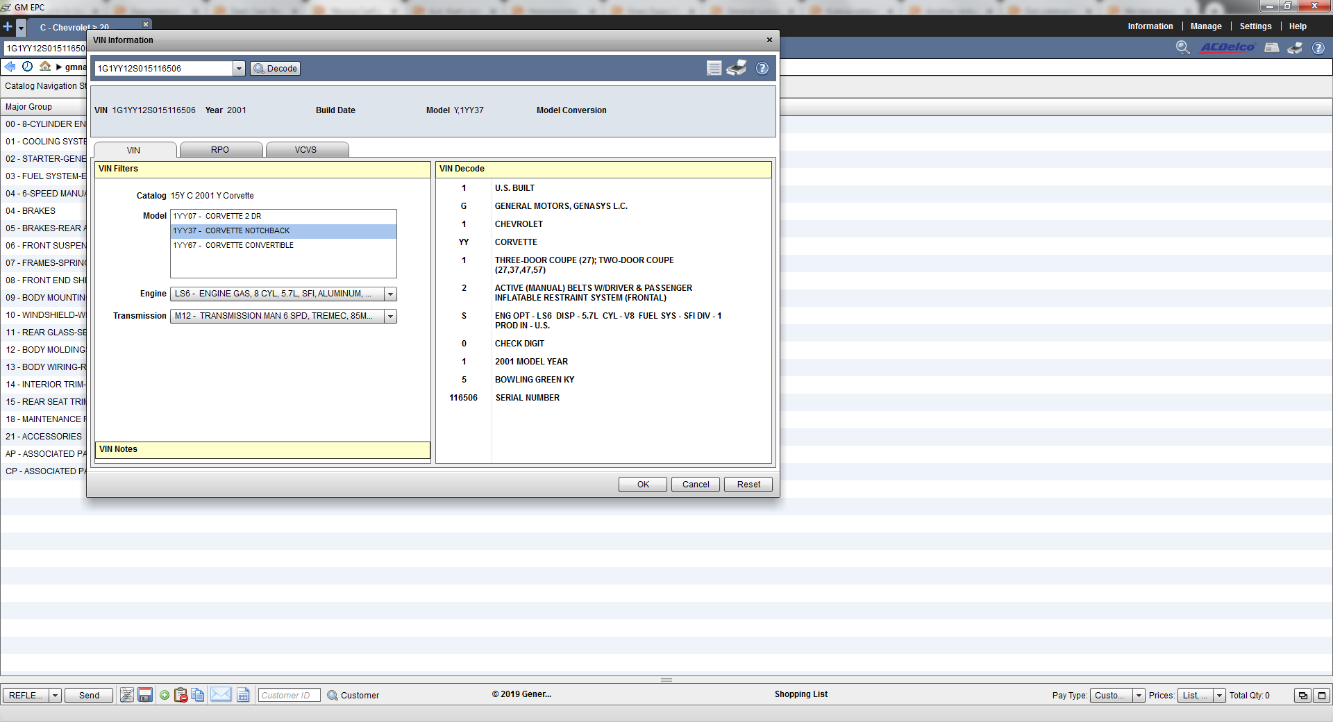Click the copy documents icon

[x=198, y=695]
